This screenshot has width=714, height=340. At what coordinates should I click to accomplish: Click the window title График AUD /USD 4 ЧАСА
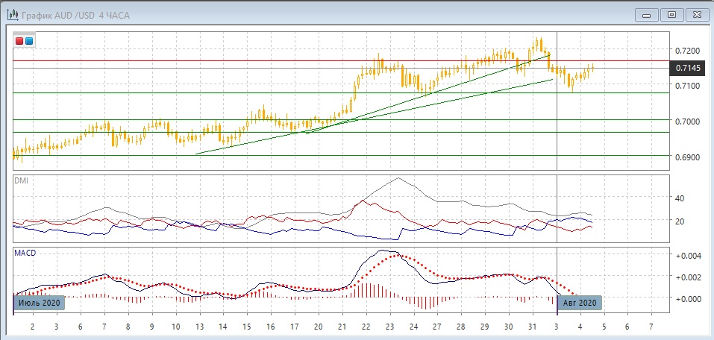75,16
